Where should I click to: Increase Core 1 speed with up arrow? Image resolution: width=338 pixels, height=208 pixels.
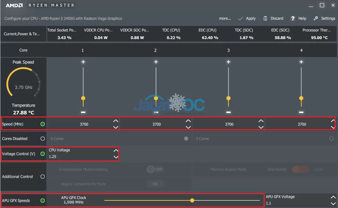[x=116, y=121]
